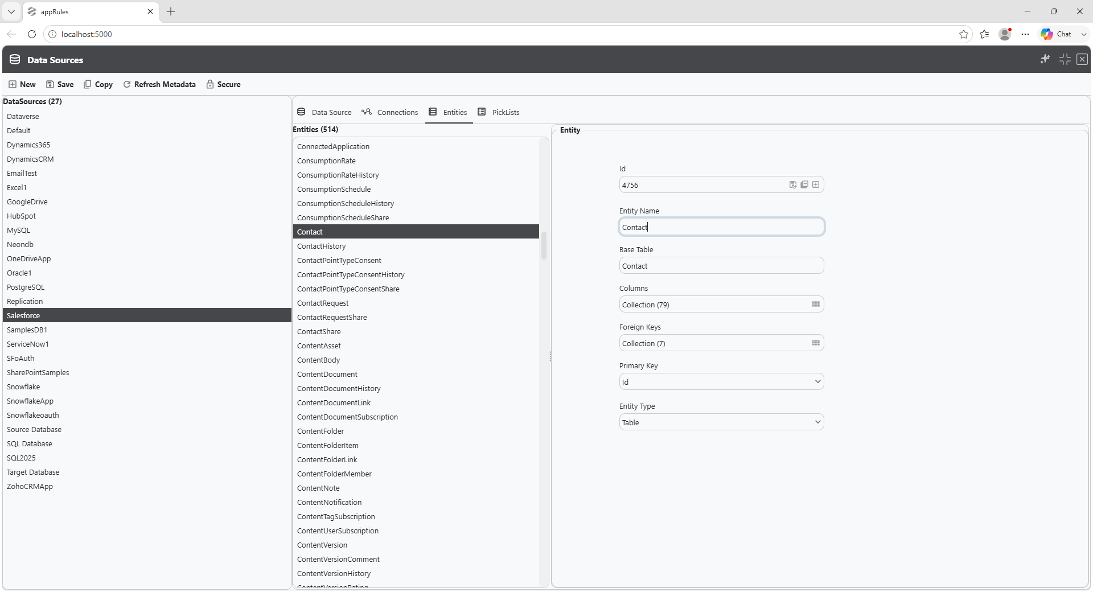Open the browser favorites list
1093x592 pixels.
pos(984,34)
